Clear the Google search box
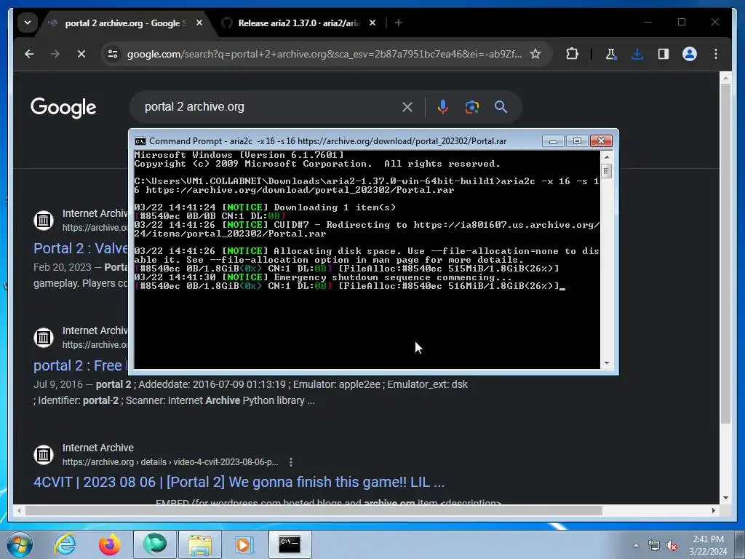 [x=407, y=107]
